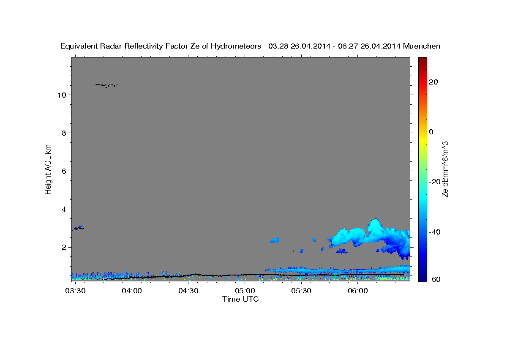Click the 03:30 time tick label
Viewport: 507px width, 338px height.
(x=76, y=291)
